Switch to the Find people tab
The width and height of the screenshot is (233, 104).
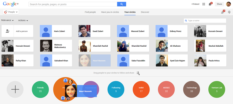pyautogui.click(x=90, y=12)
